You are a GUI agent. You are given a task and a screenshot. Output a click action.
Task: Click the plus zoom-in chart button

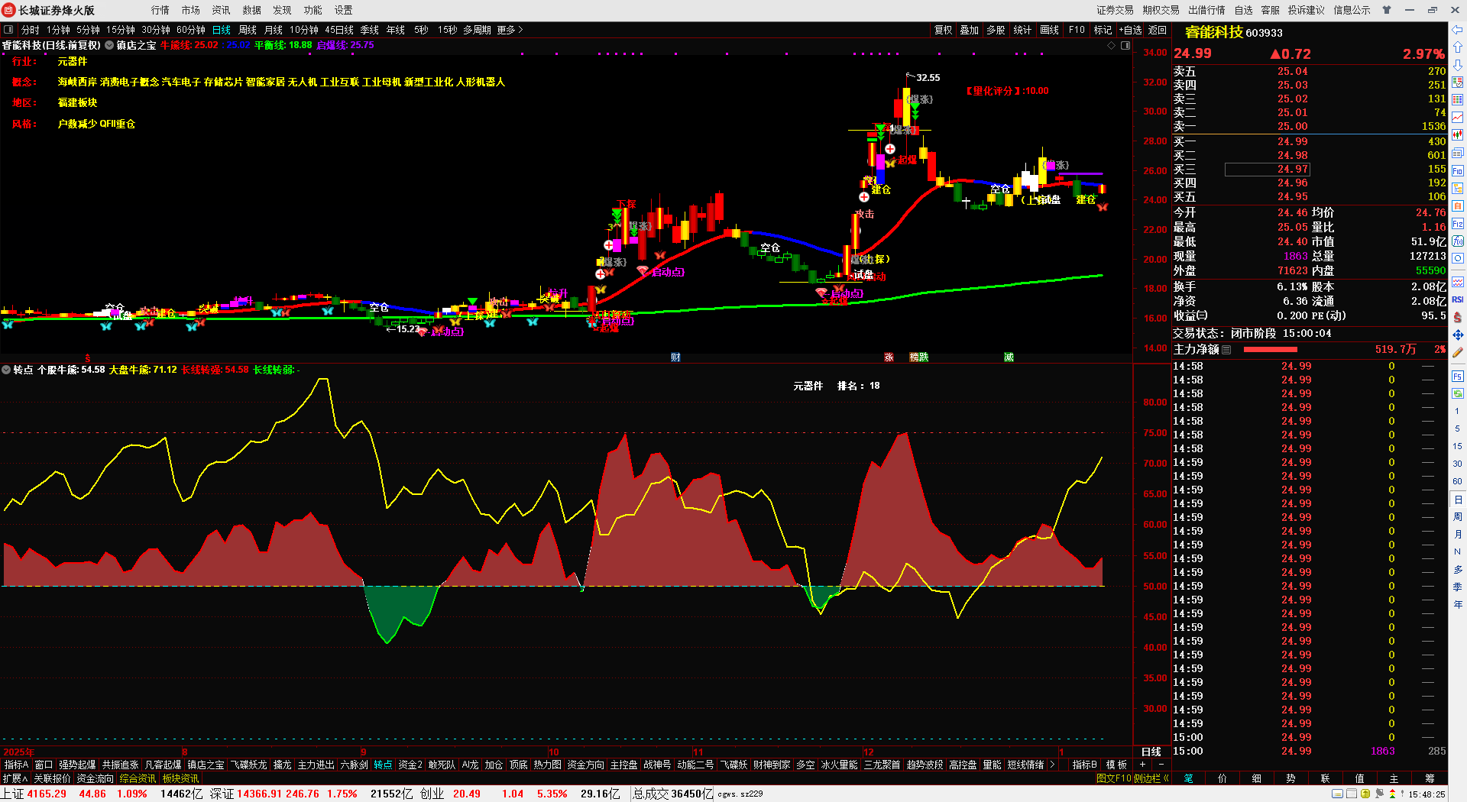pos(1143,765)
